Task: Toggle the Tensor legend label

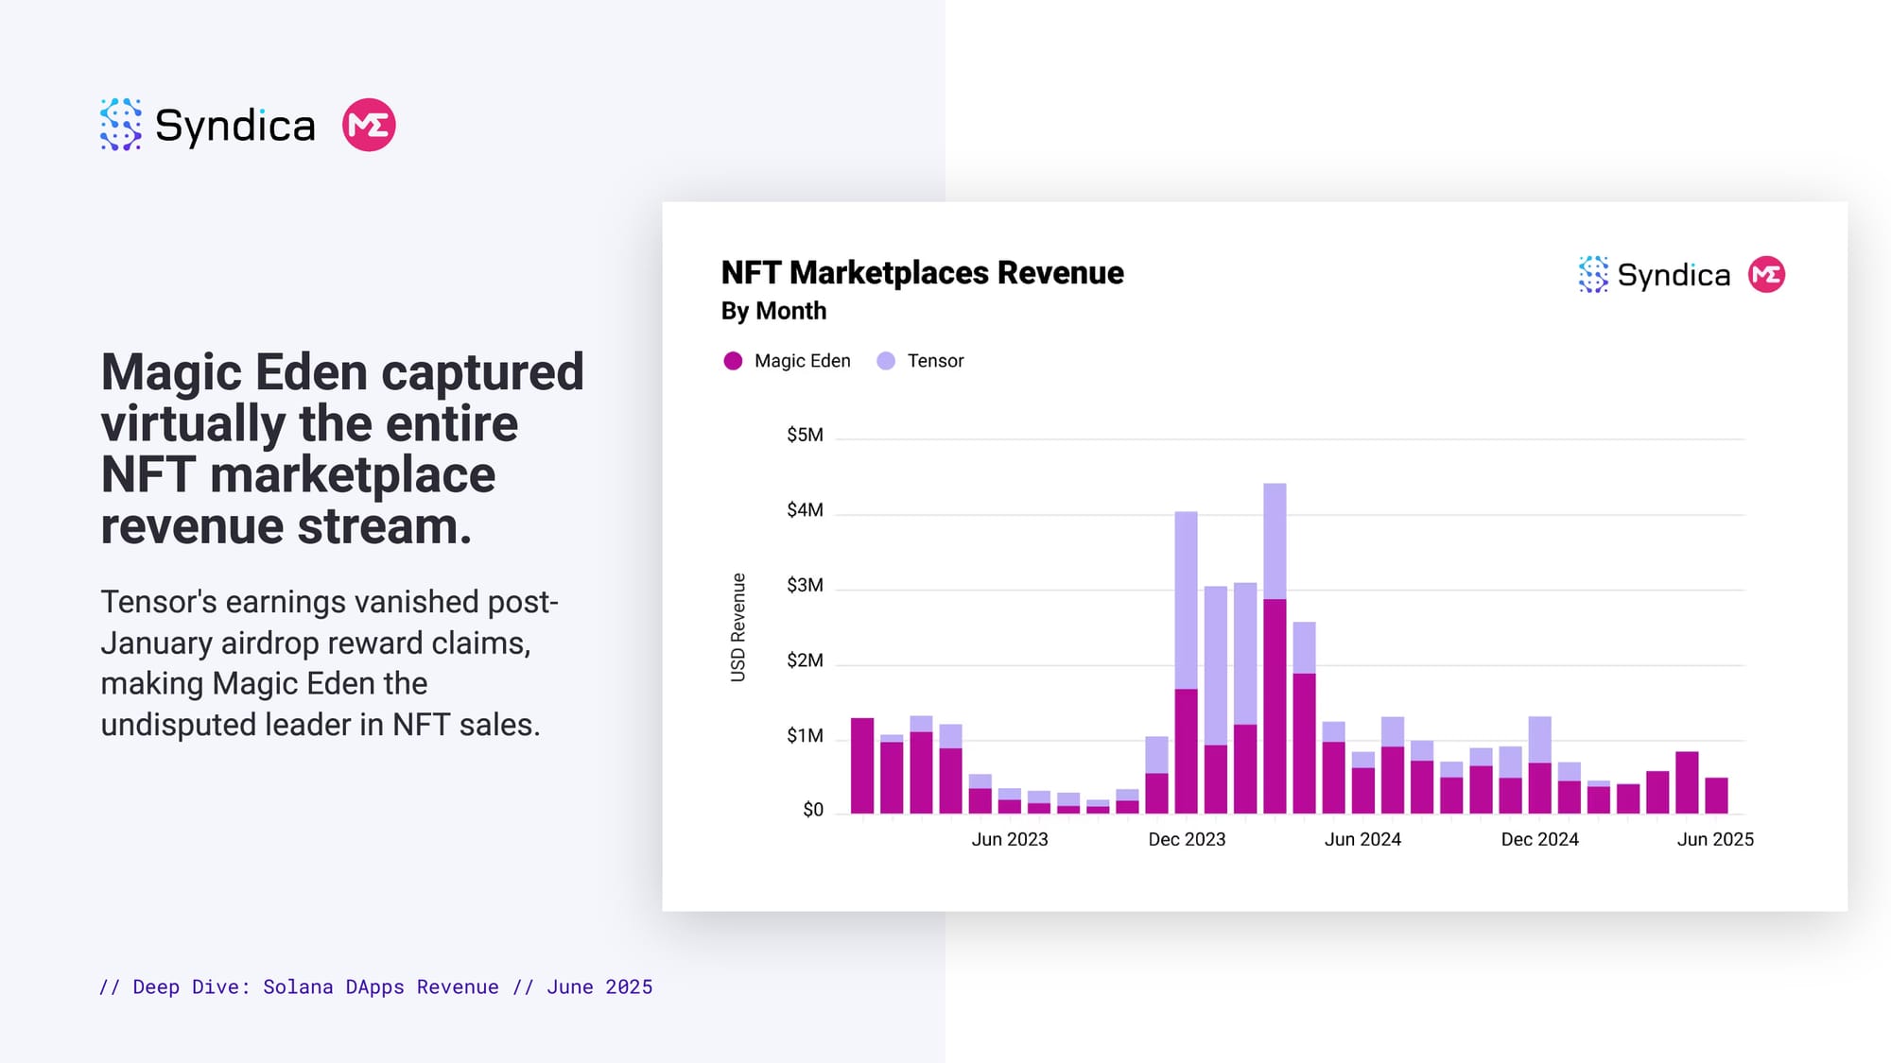Action: click(x=935, y=361)
